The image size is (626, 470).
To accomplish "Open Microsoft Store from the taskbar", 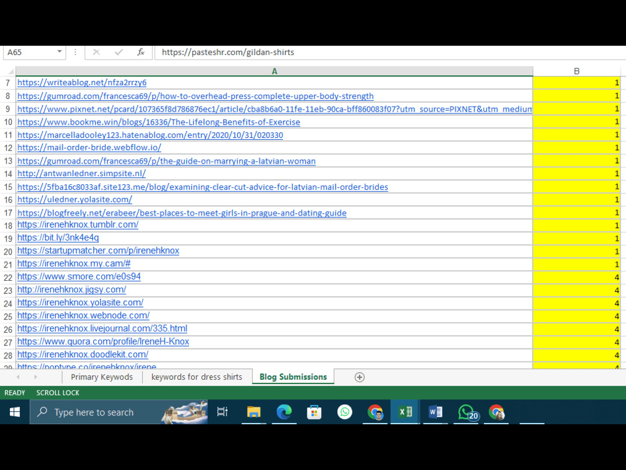I will pyautogui.click(x=314, y=412).
